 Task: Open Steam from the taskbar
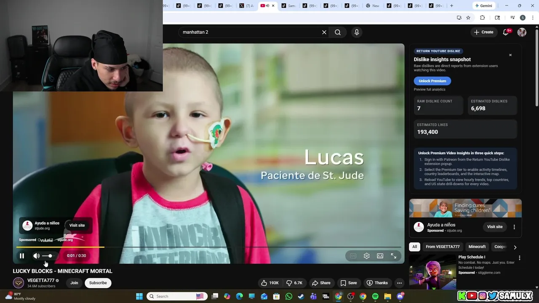pos(301,296)
